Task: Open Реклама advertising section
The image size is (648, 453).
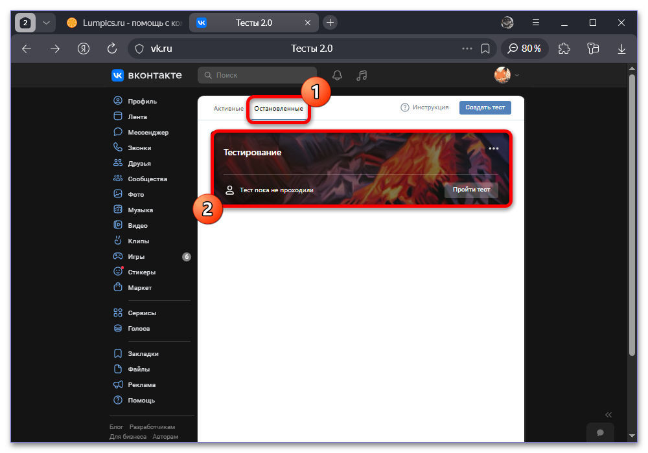Action: (134, 384)
